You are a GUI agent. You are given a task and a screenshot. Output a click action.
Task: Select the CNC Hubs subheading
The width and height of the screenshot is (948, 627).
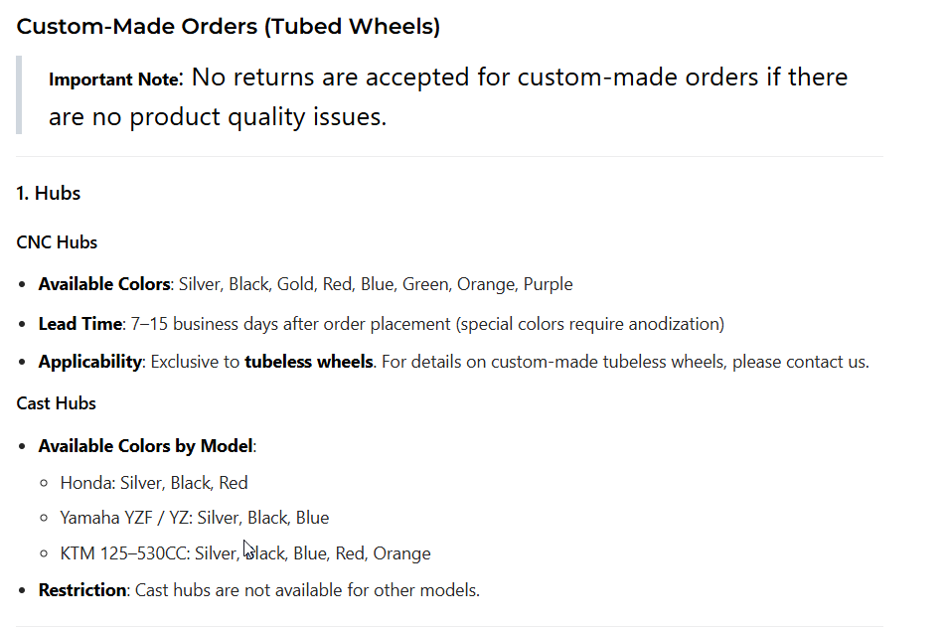[x=57, y=242]
